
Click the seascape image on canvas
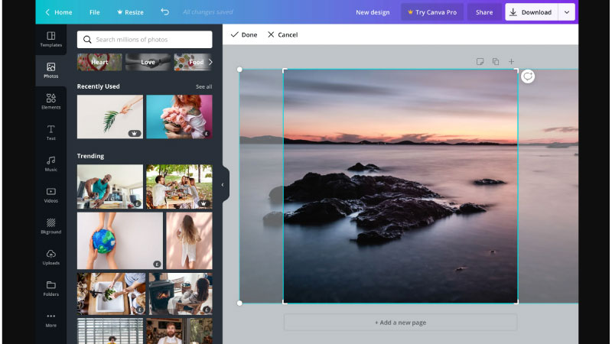point(400,187)
